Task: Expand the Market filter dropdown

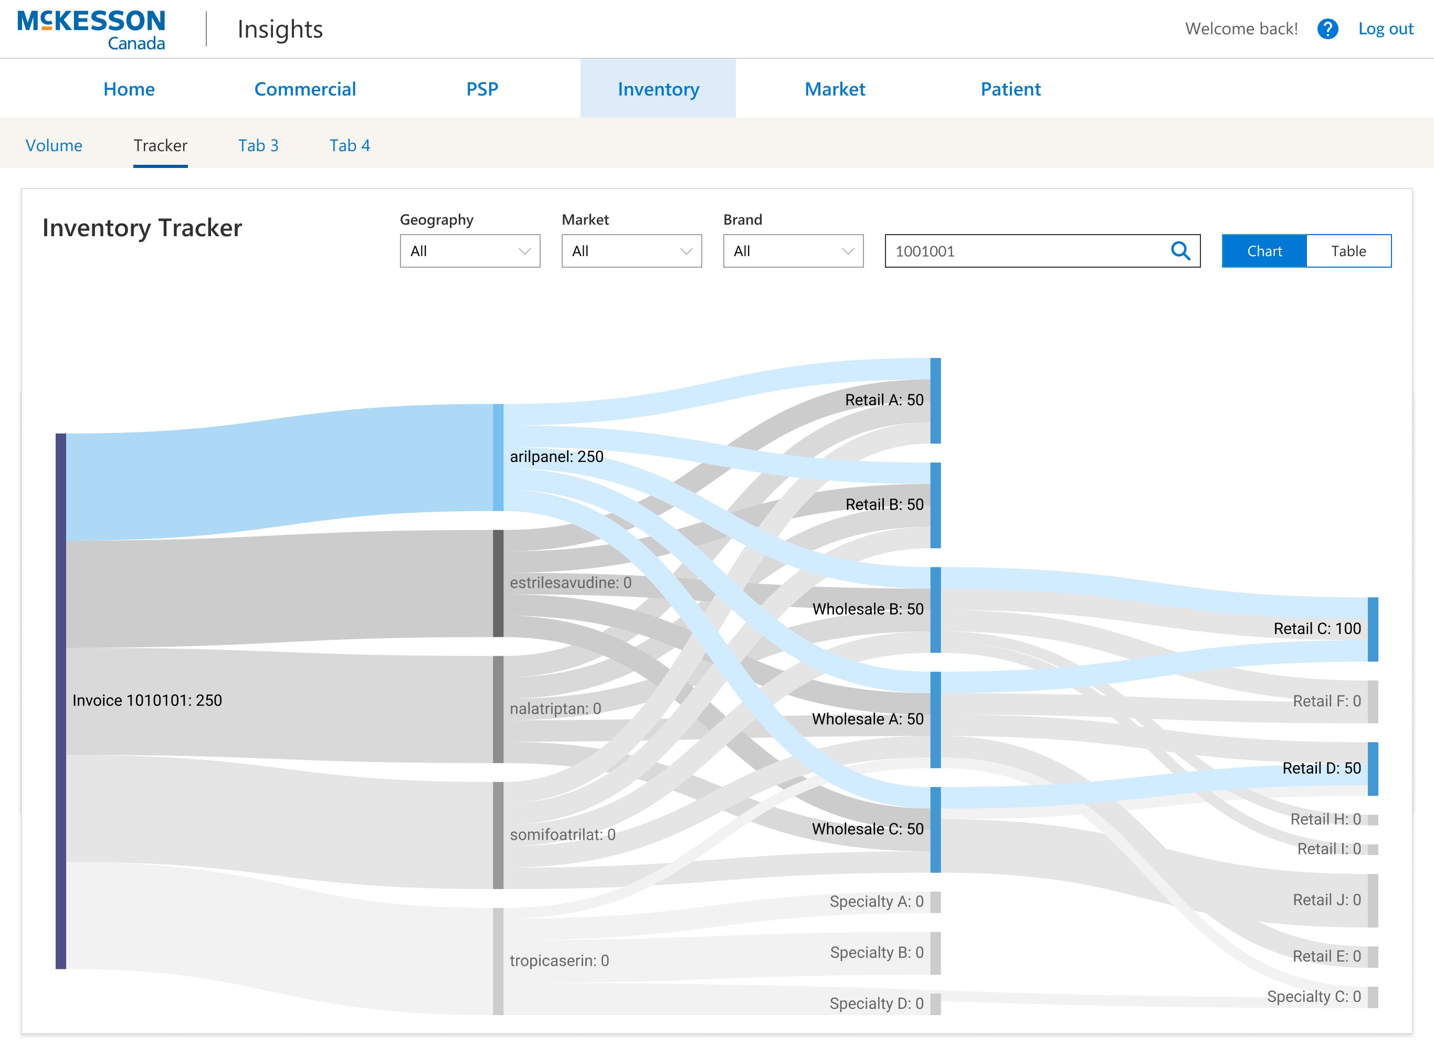Action: [x=631, y=251]
